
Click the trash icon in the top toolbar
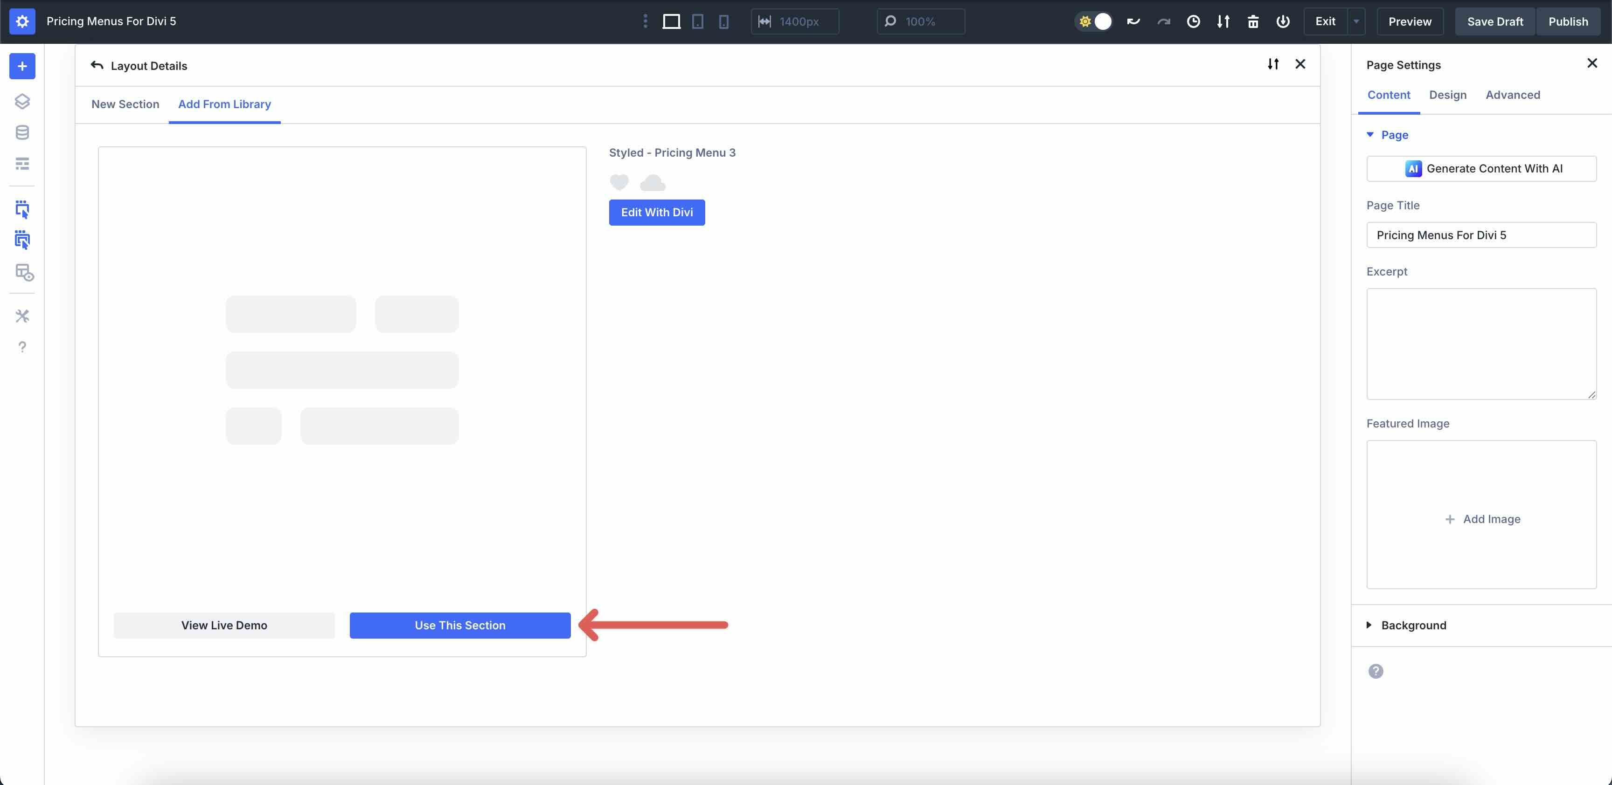pyautogui.click(x=1253, y=21)
